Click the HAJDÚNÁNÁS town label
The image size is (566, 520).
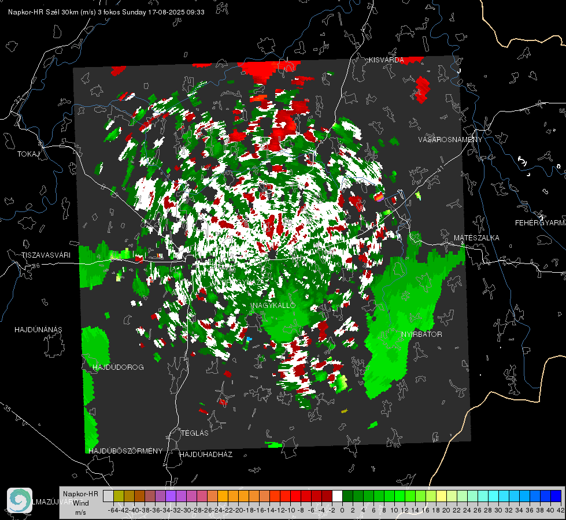(38, 330)
